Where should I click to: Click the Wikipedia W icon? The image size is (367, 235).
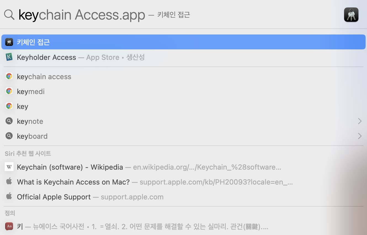tap(9, 167)
